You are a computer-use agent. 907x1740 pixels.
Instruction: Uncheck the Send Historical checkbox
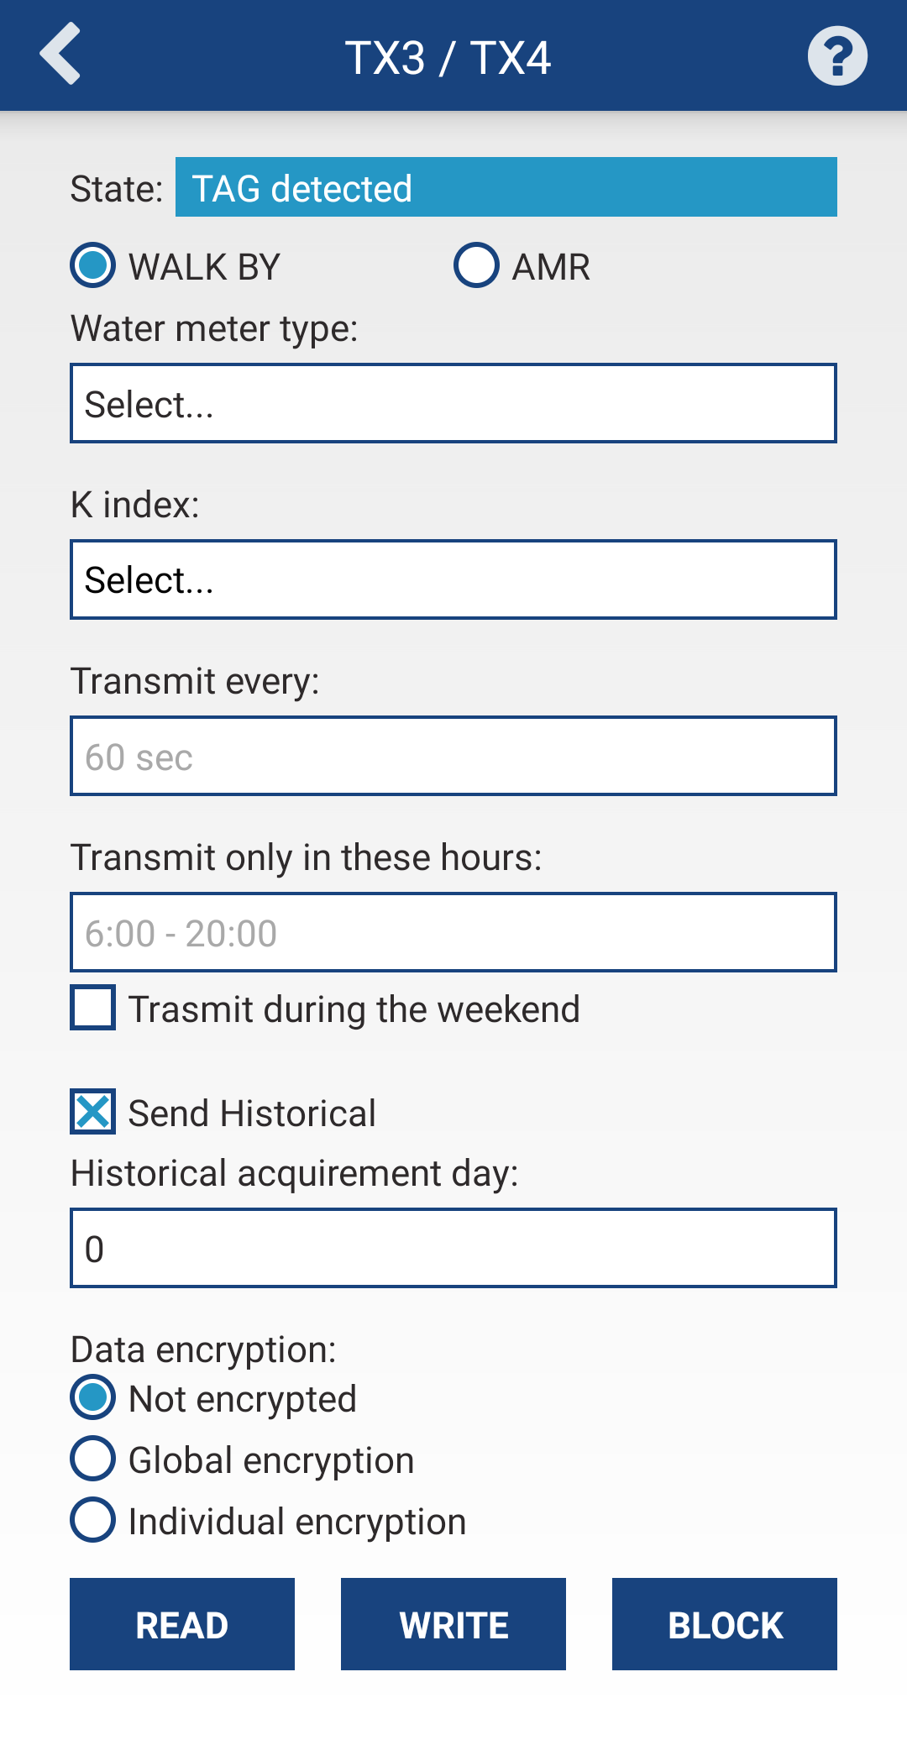coord(93,1112)
